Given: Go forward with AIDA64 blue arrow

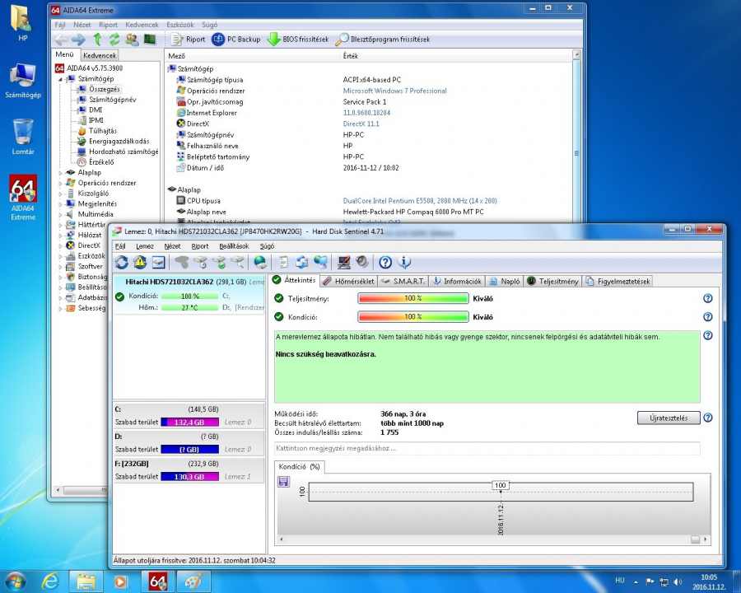Looking at the screenshot, I should (x=78, y=40).
